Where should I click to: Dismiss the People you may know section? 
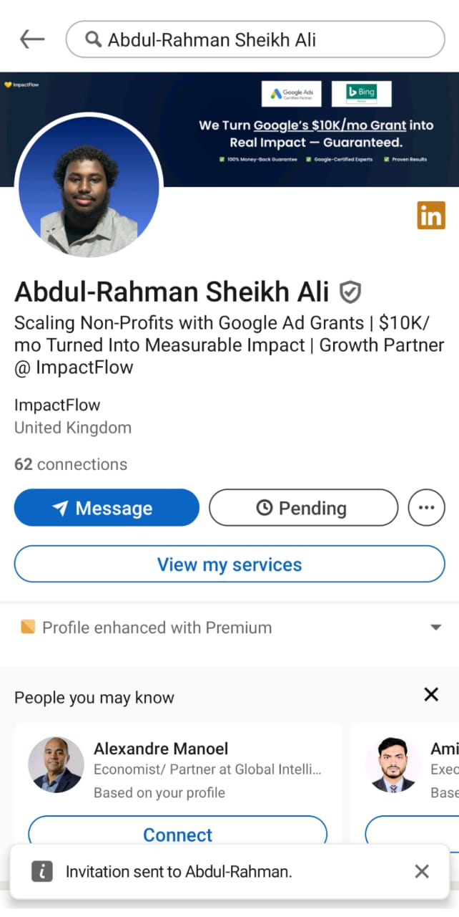click(x=431, y=694)
